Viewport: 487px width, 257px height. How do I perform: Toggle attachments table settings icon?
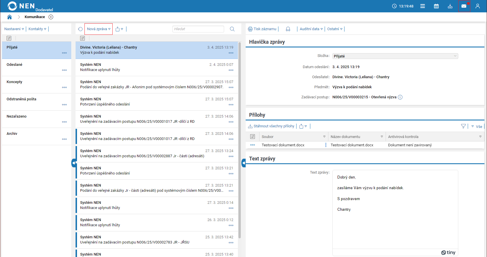pyautogui.click(x=253, y=137)
